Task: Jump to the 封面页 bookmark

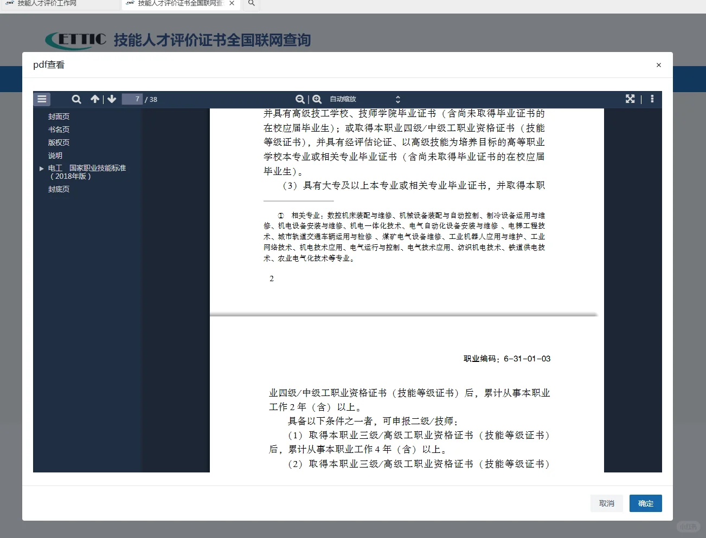Action: click(x=59, y=116)
